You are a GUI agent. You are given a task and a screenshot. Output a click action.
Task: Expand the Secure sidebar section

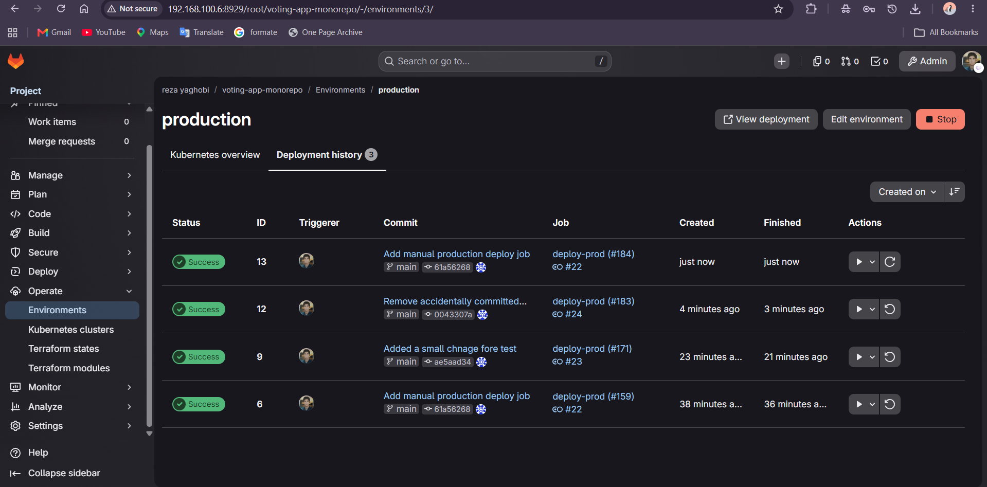tap(72, 252)
